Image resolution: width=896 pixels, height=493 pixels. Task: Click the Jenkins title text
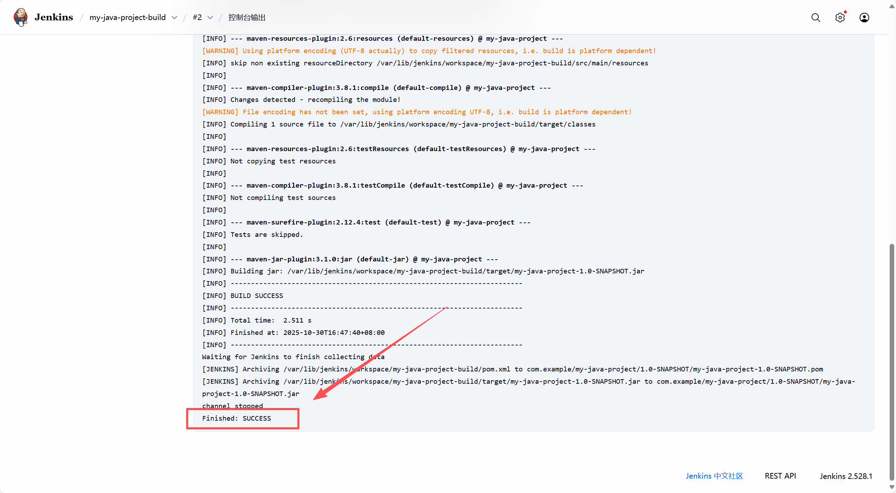[x=54, y=17]
